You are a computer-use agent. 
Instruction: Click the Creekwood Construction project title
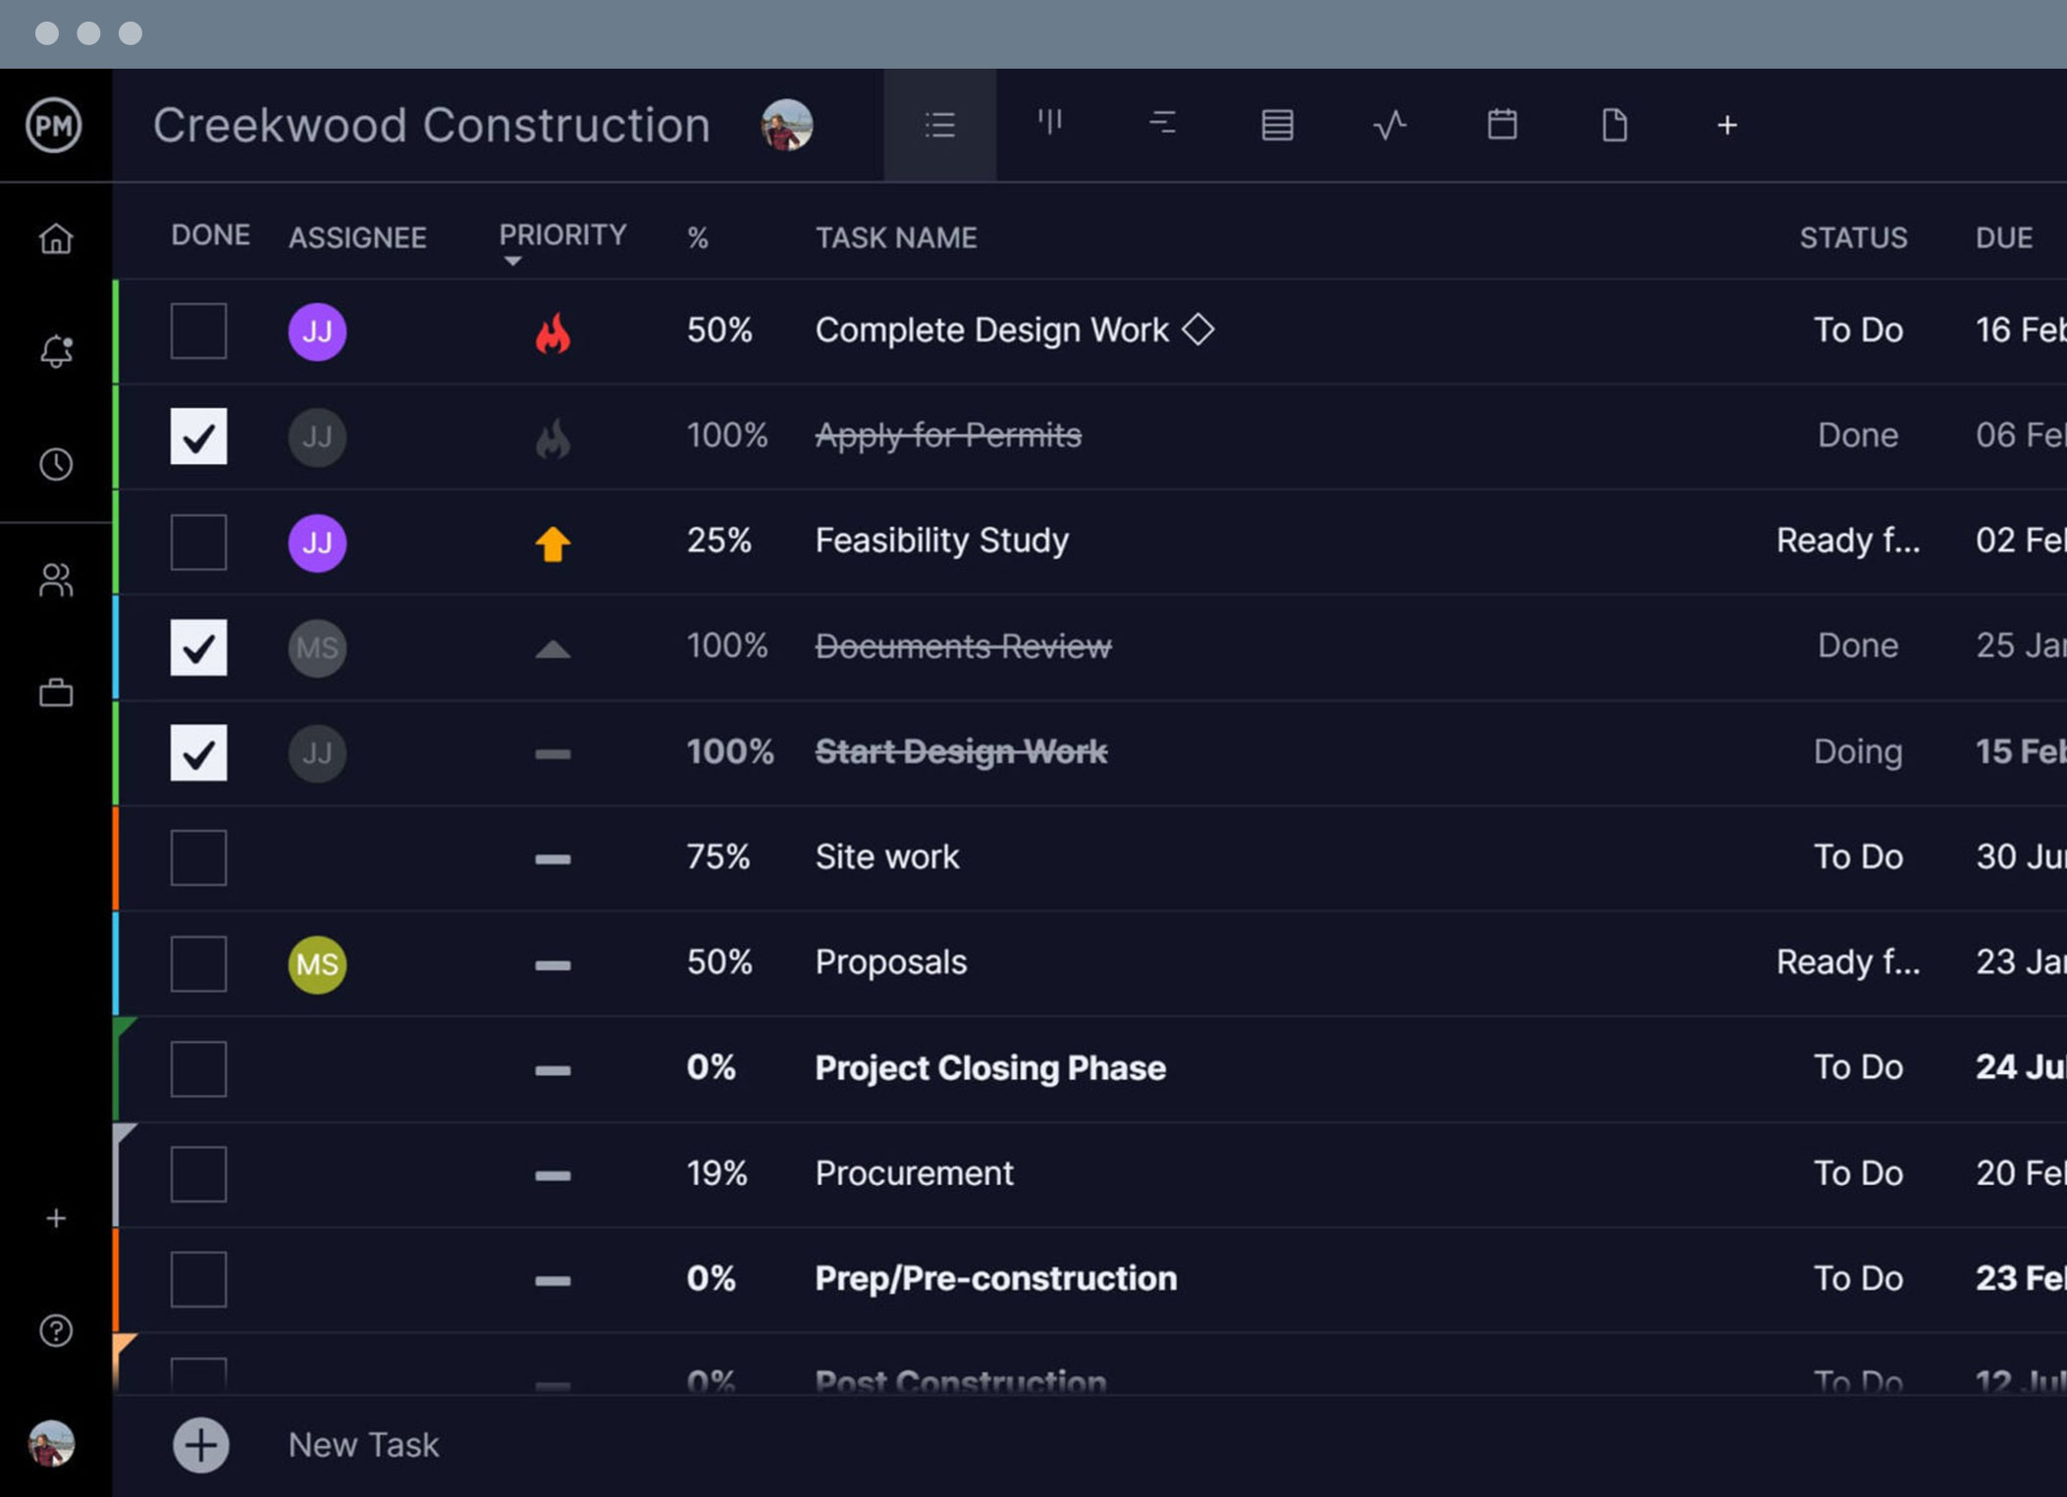pyautogui.click(x=432, y=124)
